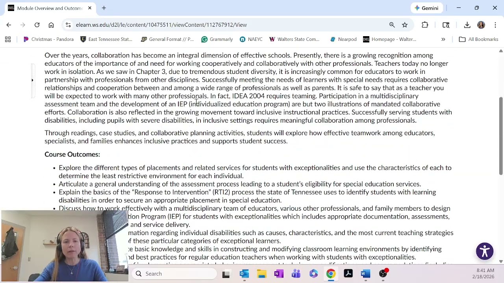Click the Windows taskbar Search box
This screenshot has width=504, height=283.
tap(174, 274)
